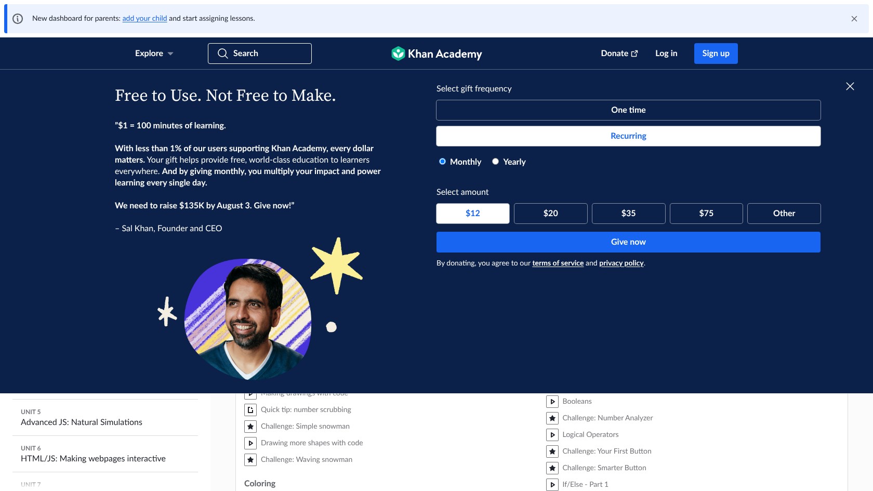Click the star icon beside Challenge: Simple snowman
Viewport: 873px width, 491px height.
click(250, 427)
